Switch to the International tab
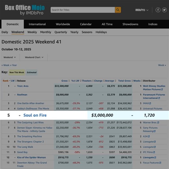 coord(37,24)
